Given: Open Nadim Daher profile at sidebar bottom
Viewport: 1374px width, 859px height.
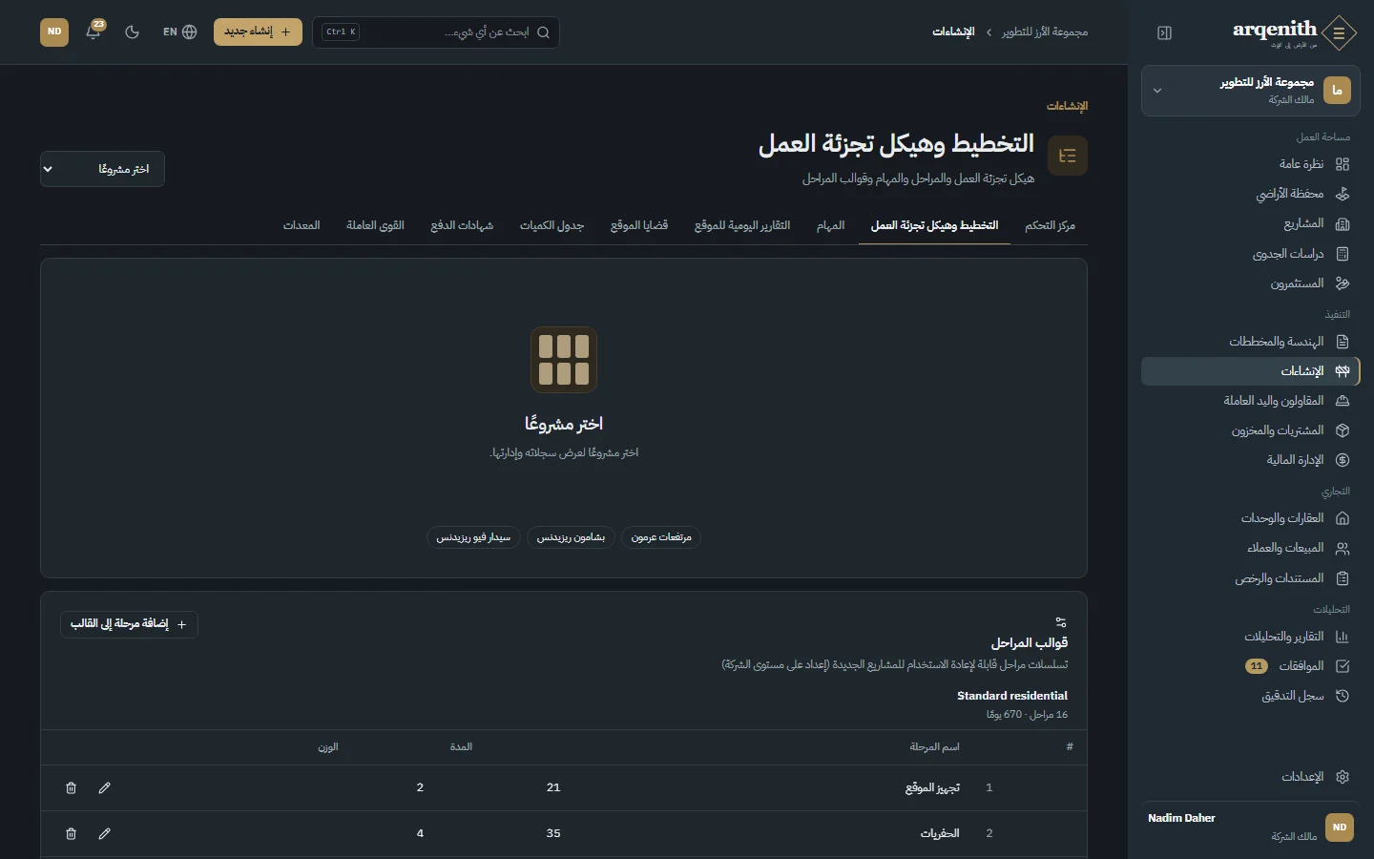Looking at the screenshot, I should tap(1251, 827).
